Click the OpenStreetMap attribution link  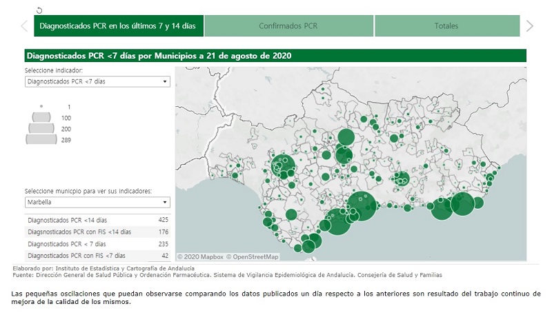point(252,257)
